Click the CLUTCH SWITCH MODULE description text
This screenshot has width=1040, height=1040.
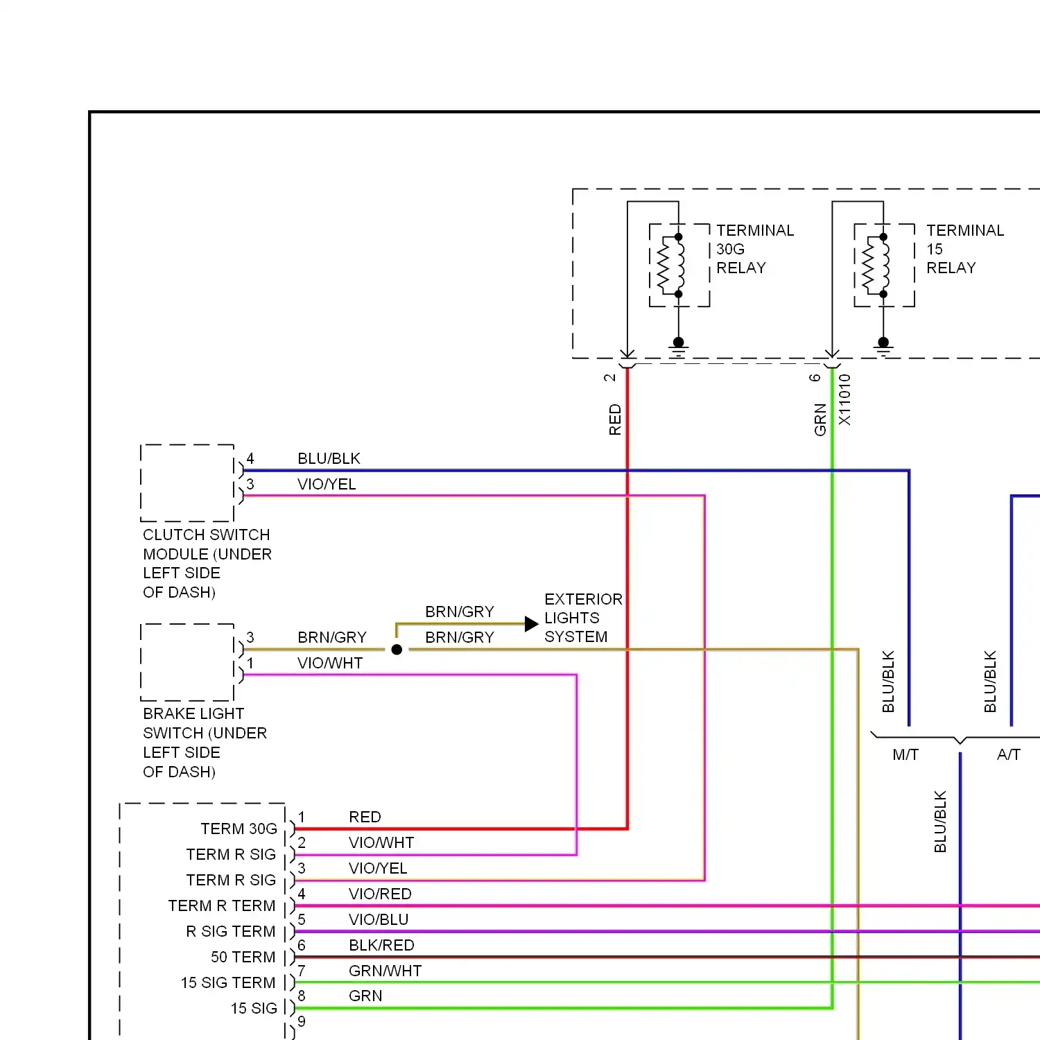pyautogui.click(x=207, y=564)
